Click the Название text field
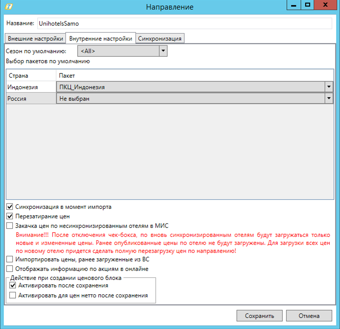340x329 pixels. tap(185, 24)
